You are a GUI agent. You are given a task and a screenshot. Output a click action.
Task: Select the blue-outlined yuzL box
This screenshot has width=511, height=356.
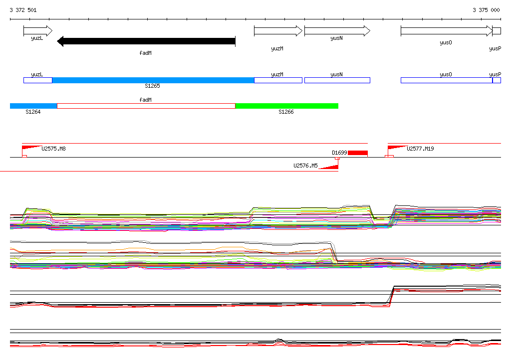38,80
